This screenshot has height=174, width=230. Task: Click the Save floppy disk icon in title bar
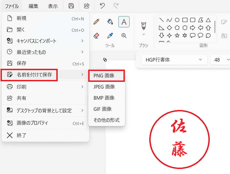(71, 6)
